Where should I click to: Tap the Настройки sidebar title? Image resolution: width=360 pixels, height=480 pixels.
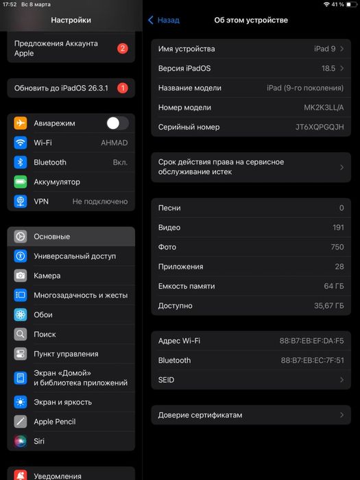pos(71,20)
